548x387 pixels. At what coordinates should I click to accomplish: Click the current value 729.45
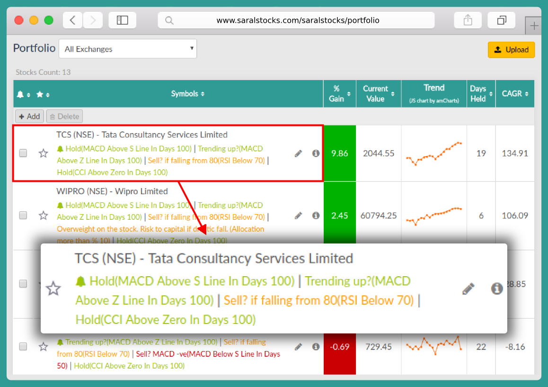pyautogui.click(x=380, y=347)
